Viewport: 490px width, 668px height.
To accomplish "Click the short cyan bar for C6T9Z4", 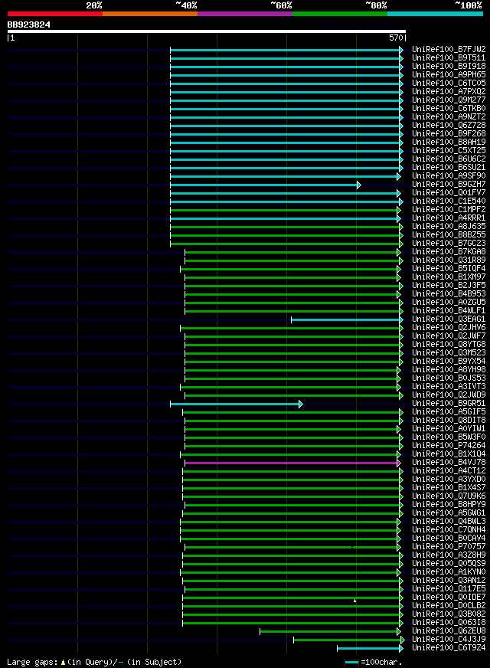I will (x=370, y=649).
